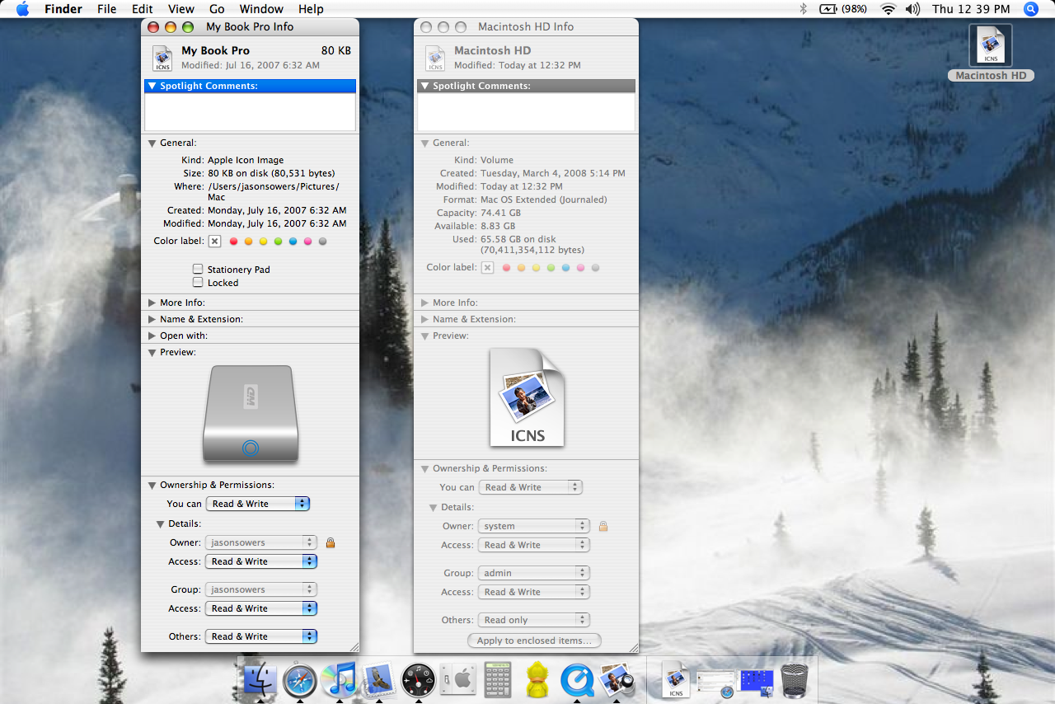Open Preview from the Dock
Viewport: 1055px width, 704px height.
(617, 680)
